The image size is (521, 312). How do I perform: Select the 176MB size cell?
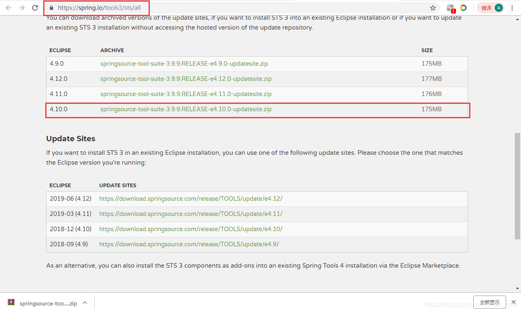click(x=431, y=94)
